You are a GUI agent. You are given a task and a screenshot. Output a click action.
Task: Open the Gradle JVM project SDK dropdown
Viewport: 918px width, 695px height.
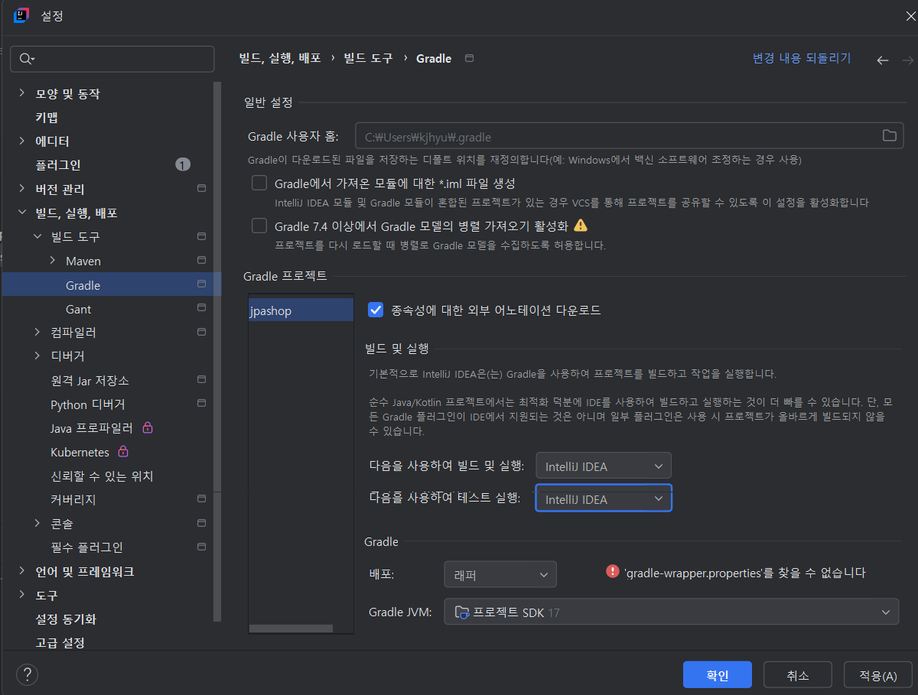pos(671,612)
